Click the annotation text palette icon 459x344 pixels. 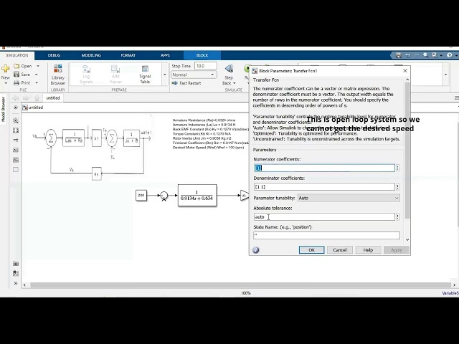(16, 150)
